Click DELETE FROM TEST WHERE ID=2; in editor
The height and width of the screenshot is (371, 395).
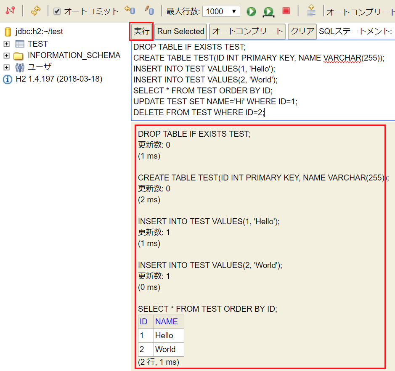(199, 113)
